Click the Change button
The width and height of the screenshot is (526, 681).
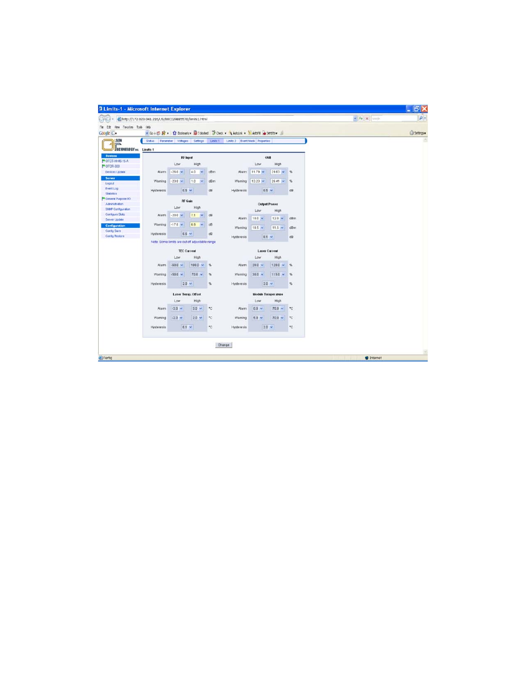223,345
